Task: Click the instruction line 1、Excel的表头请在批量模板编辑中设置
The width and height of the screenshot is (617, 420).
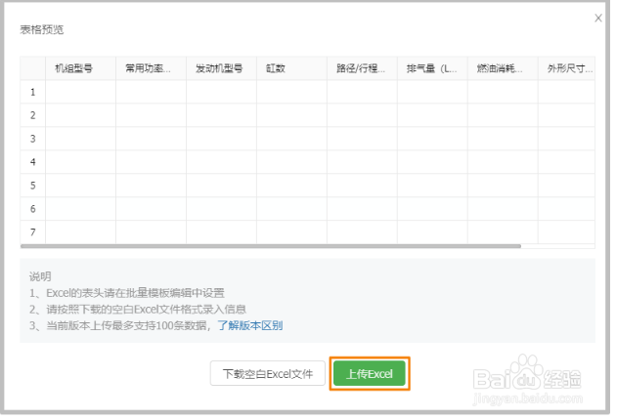Action: click(127, 293)
